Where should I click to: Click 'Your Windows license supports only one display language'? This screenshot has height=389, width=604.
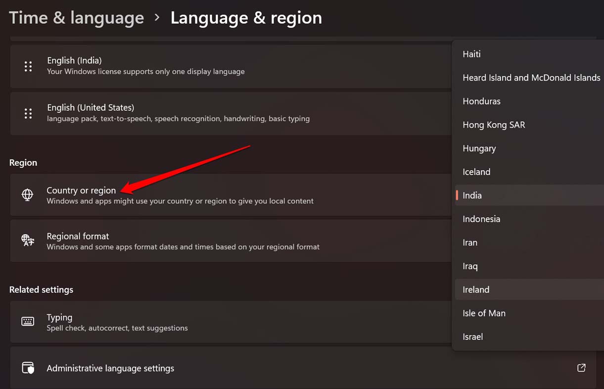coord(146,71)
